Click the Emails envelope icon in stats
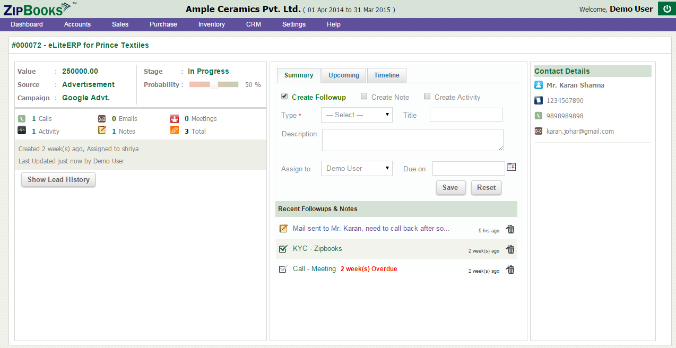676x348 pixels. tap(102, 119)
